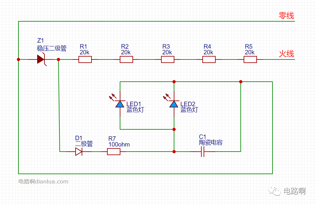Click 蓝色灯 text under LED2

[x=189, y=110]
